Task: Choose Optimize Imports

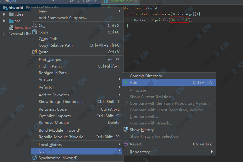Action: (x=77, y=116)
